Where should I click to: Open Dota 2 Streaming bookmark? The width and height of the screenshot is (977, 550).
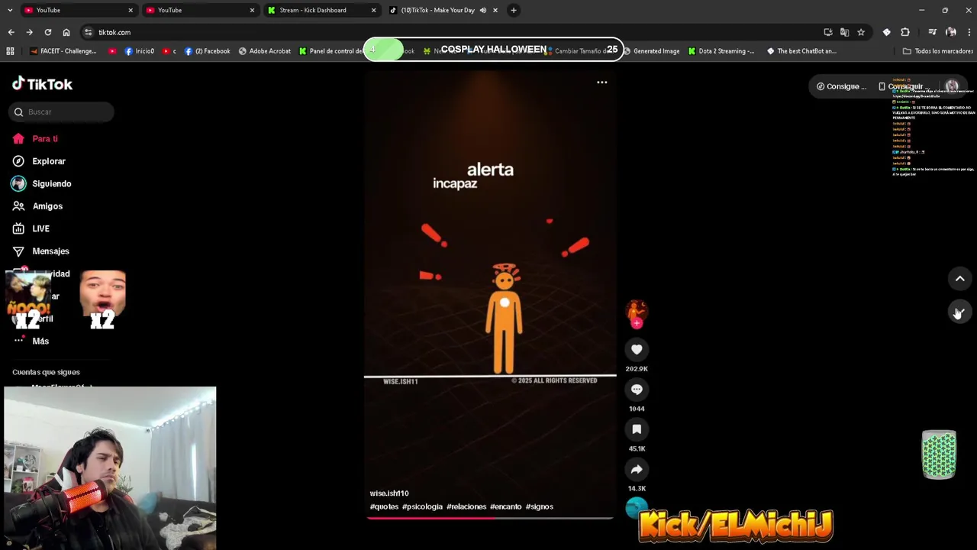721,51
